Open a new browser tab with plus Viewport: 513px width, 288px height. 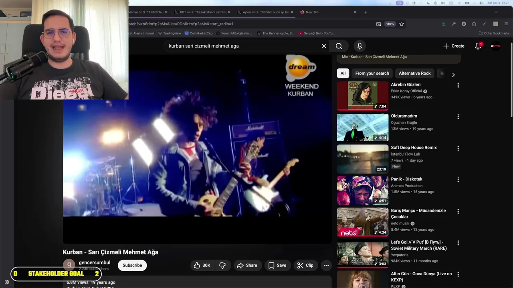pos(365,12)
